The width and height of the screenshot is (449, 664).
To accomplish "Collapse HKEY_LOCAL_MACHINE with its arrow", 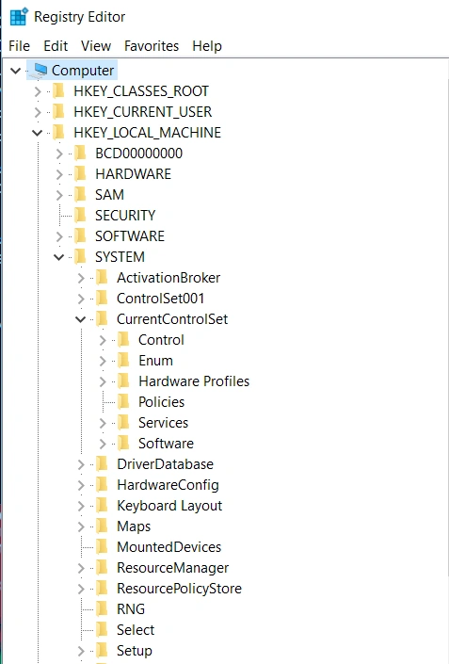I will [38, 133].
